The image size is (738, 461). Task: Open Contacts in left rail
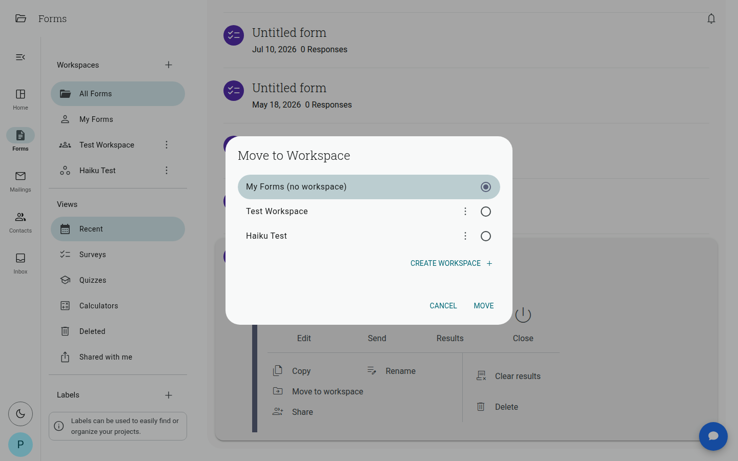[20, 222]
